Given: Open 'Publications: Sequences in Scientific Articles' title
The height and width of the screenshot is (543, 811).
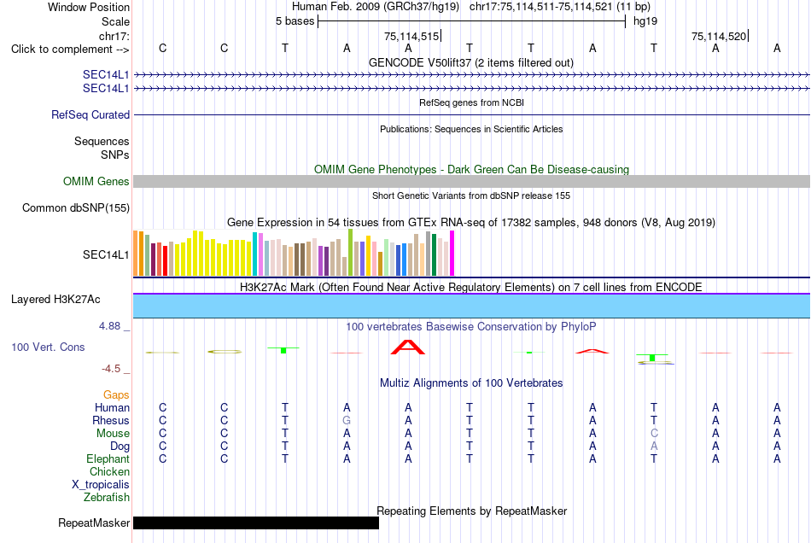Looking at the screenshot, I should 471,129.
